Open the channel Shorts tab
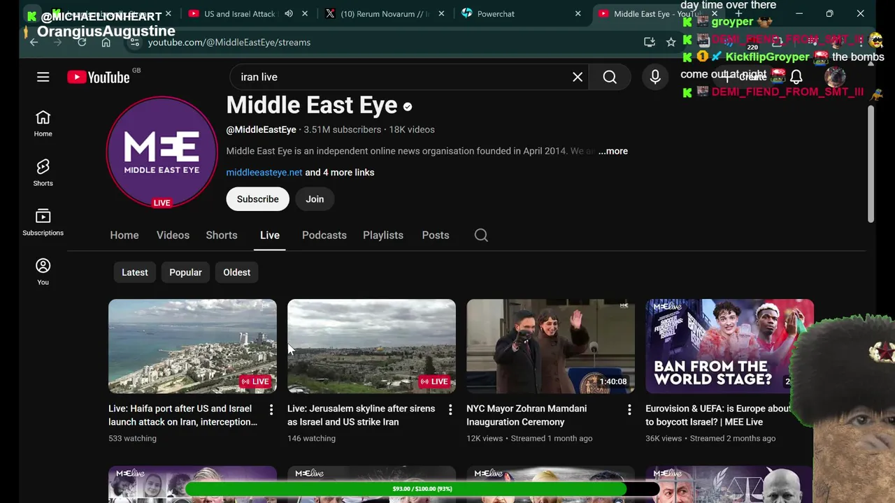The image size is (895, 503). pos(222,235)
